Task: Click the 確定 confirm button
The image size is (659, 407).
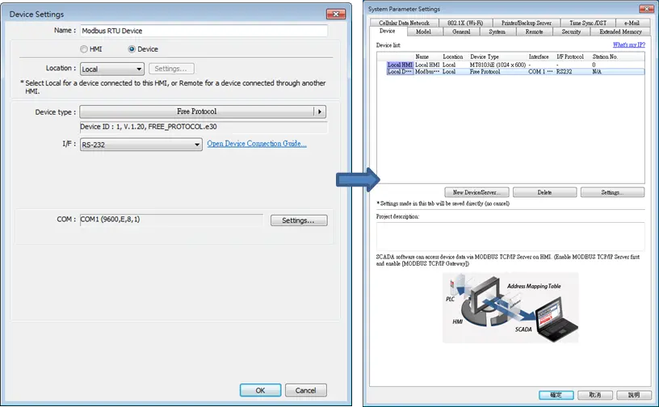Action: pyautogui.click(x=556, y=395)
